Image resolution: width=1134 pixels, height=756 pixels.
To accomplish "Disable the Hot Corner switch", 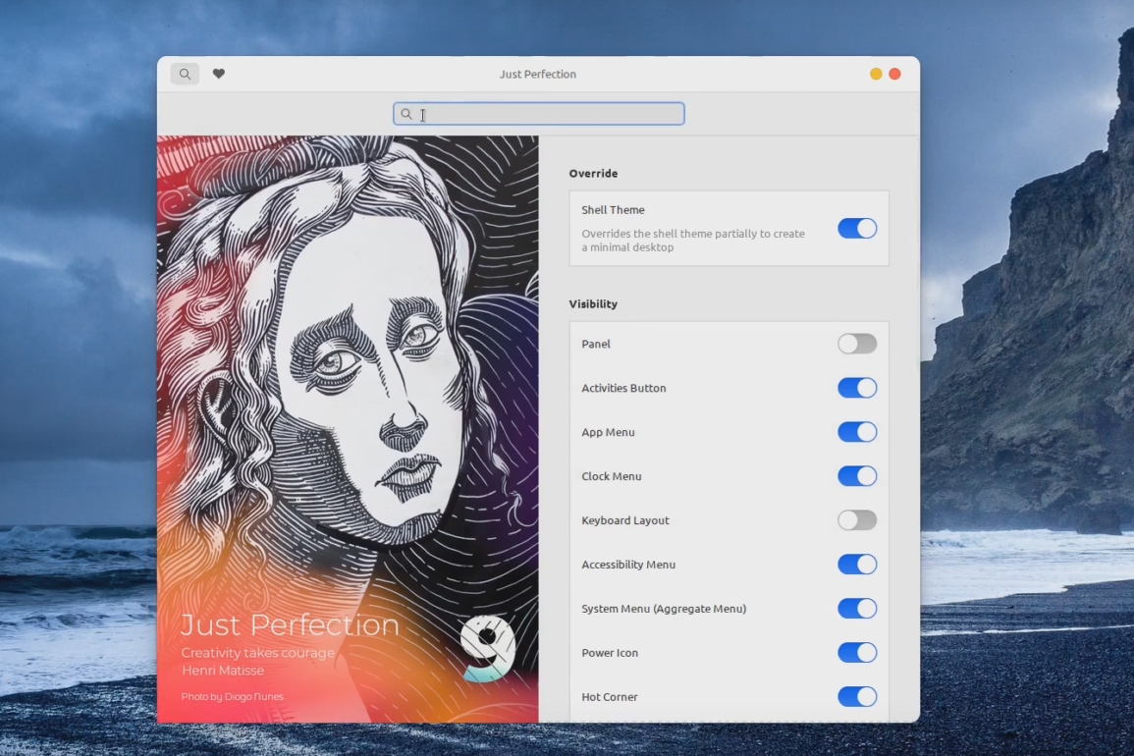I will [x=856, y=697].
